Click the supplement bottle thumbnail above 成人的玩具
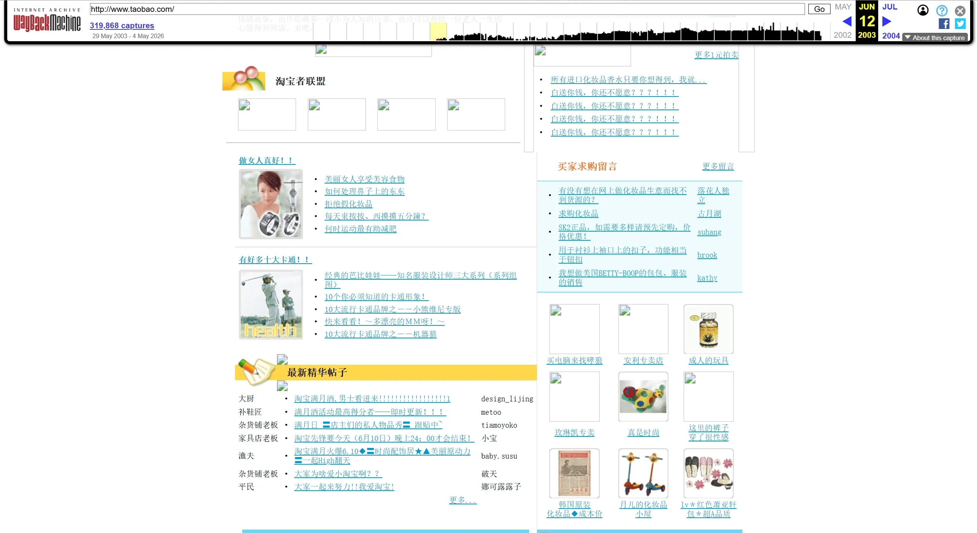977x533 pixels. (x=708, y=329)
